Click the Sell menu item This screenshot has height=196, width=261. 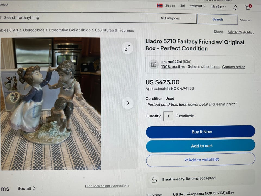point(182,6)
